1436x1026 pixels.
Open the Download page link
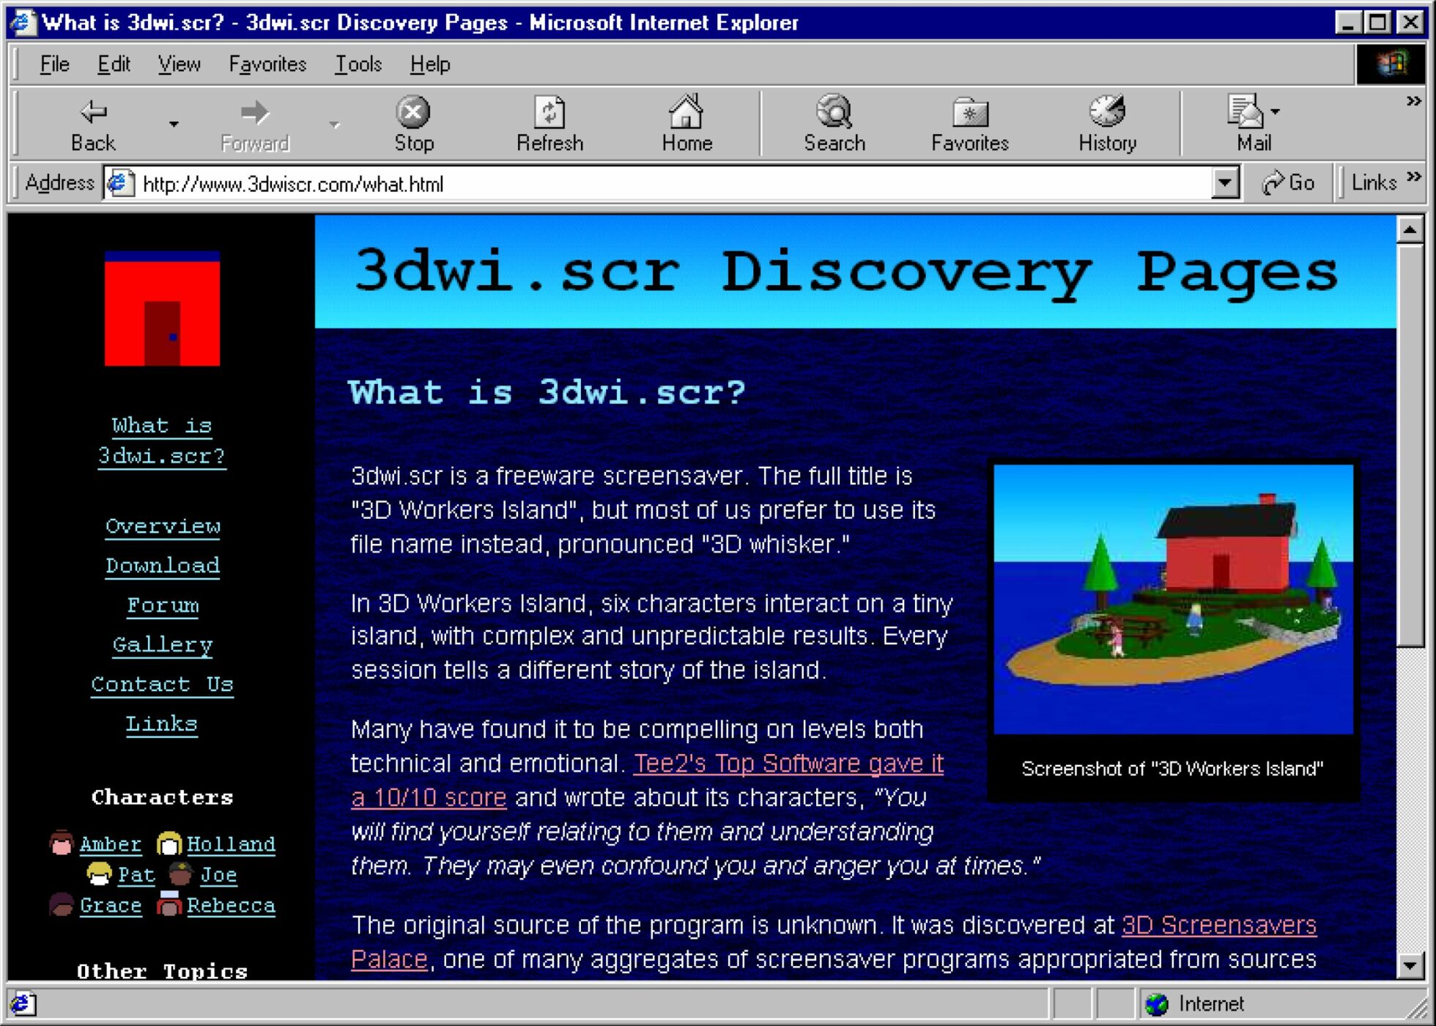(162, 565)
